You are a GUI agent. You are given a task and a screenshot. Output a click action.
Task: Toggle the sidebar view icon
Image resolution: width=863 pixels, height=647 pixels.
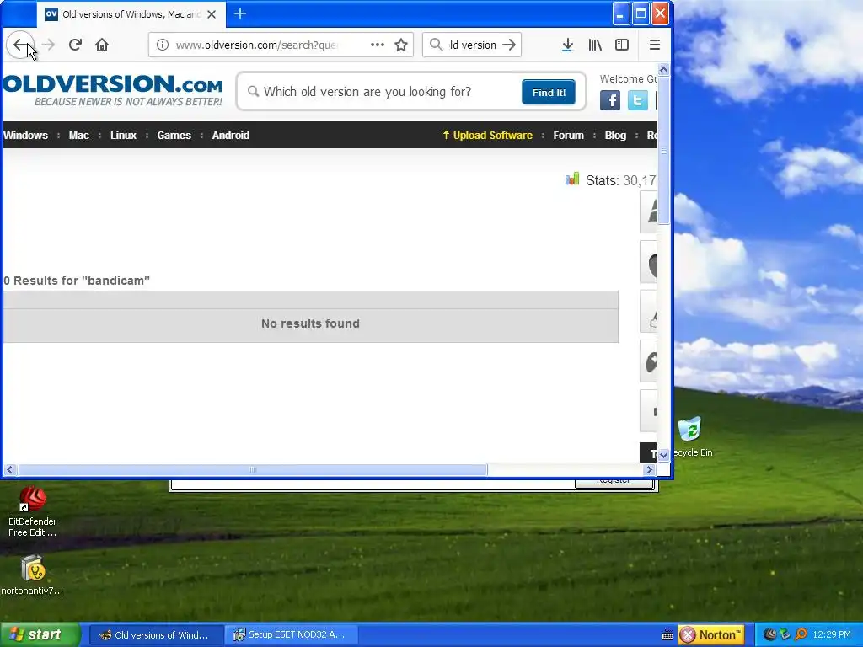622,45
